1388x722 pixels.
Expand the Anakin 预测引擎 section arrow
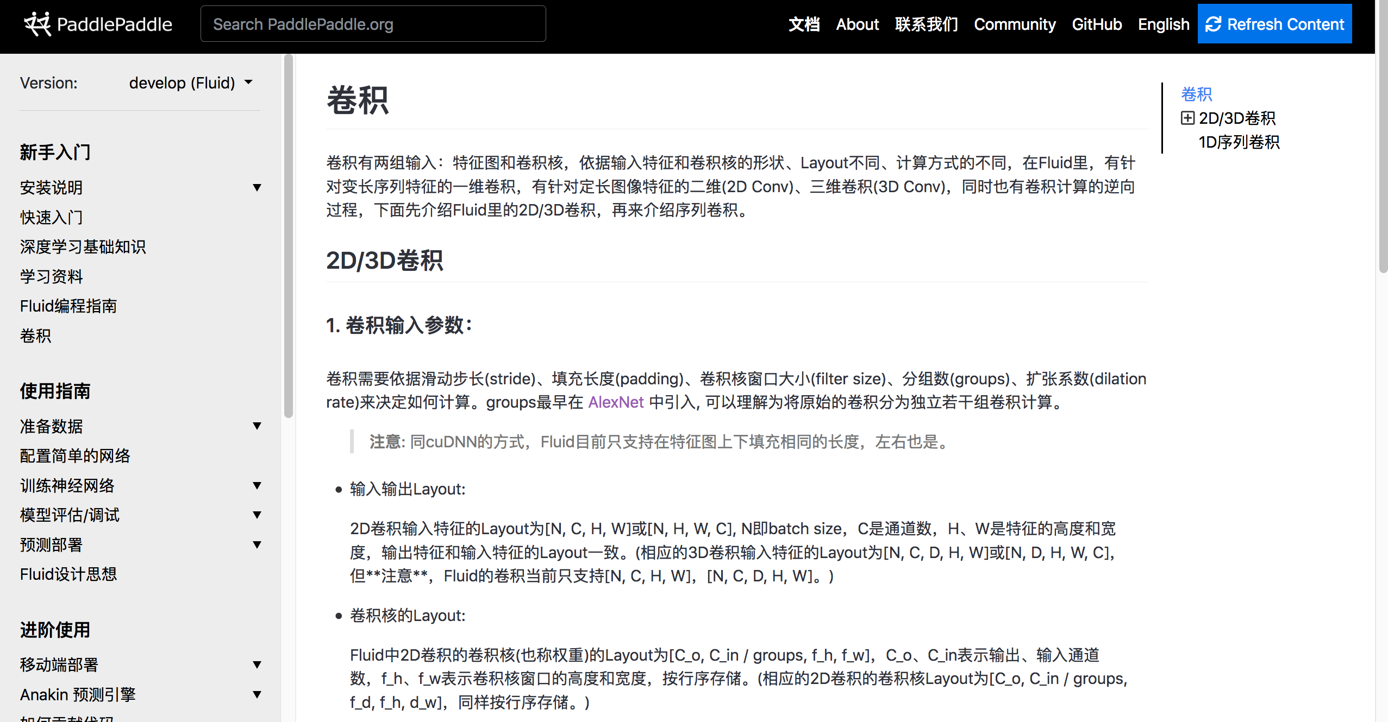click(257, 695)
